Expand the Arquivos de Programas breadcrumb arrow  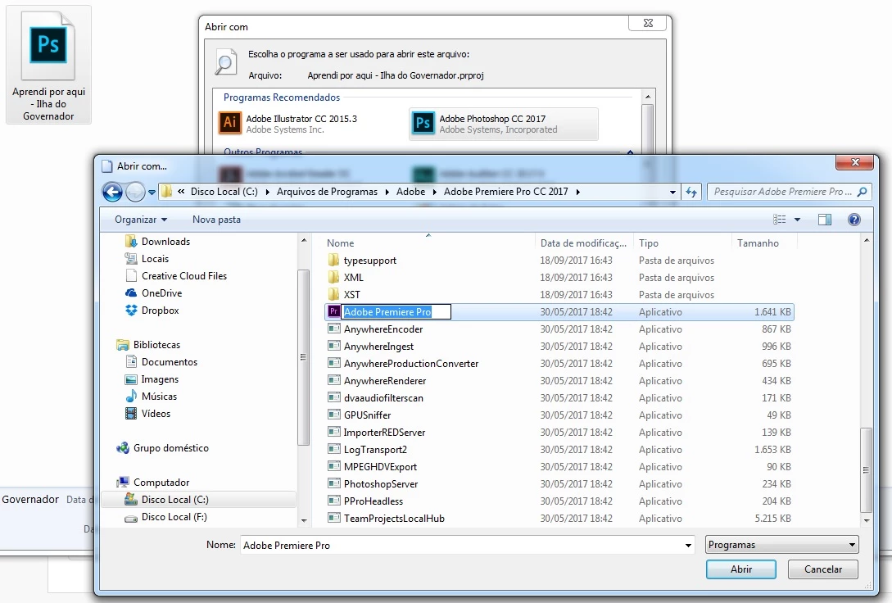pyautogui.click(x=387, y=192)
